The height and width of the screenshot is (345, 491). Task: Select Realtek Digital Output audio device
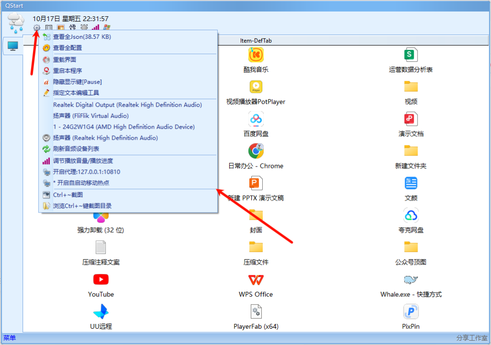pyautogui.click(x=127, y=105)
